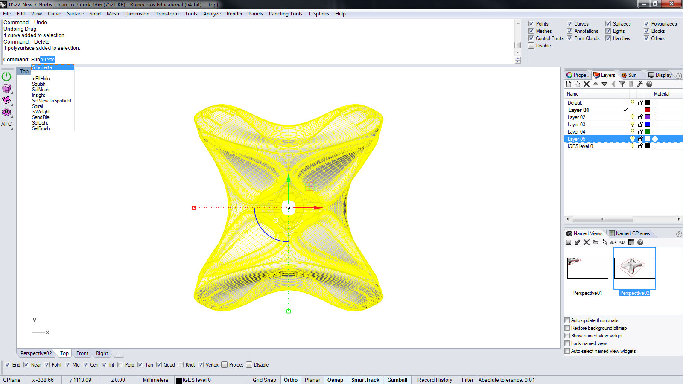Open the Top viewport title dropdown
683x384 pixels.
point(24,71)
